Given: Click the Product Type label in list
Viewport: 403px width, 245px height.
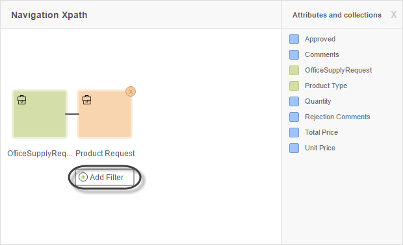Looking at the screenshot, I should pyautogui.click(x=326, y=86).
